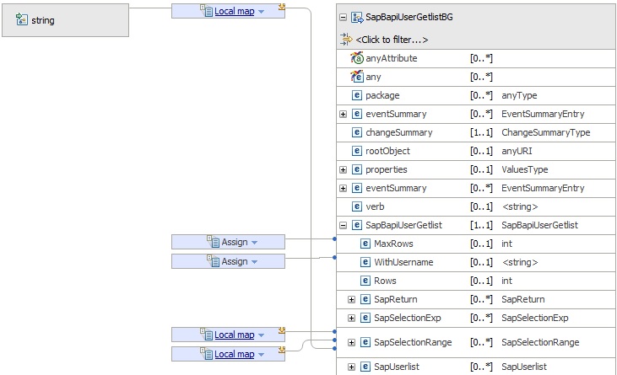
Task: Click the WithUsername element icon
Action: pyautogui.click(x=365, y=262)
